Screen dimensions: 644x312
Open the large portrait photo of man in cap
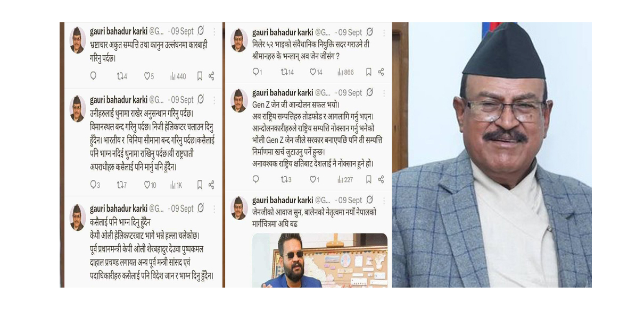coord(492,155)
